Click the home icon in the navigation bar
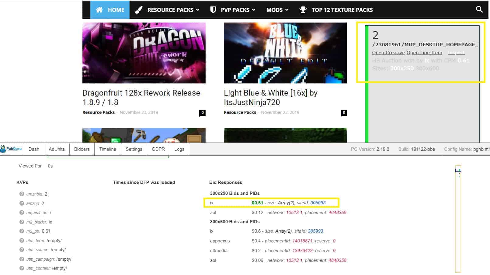 99,10
